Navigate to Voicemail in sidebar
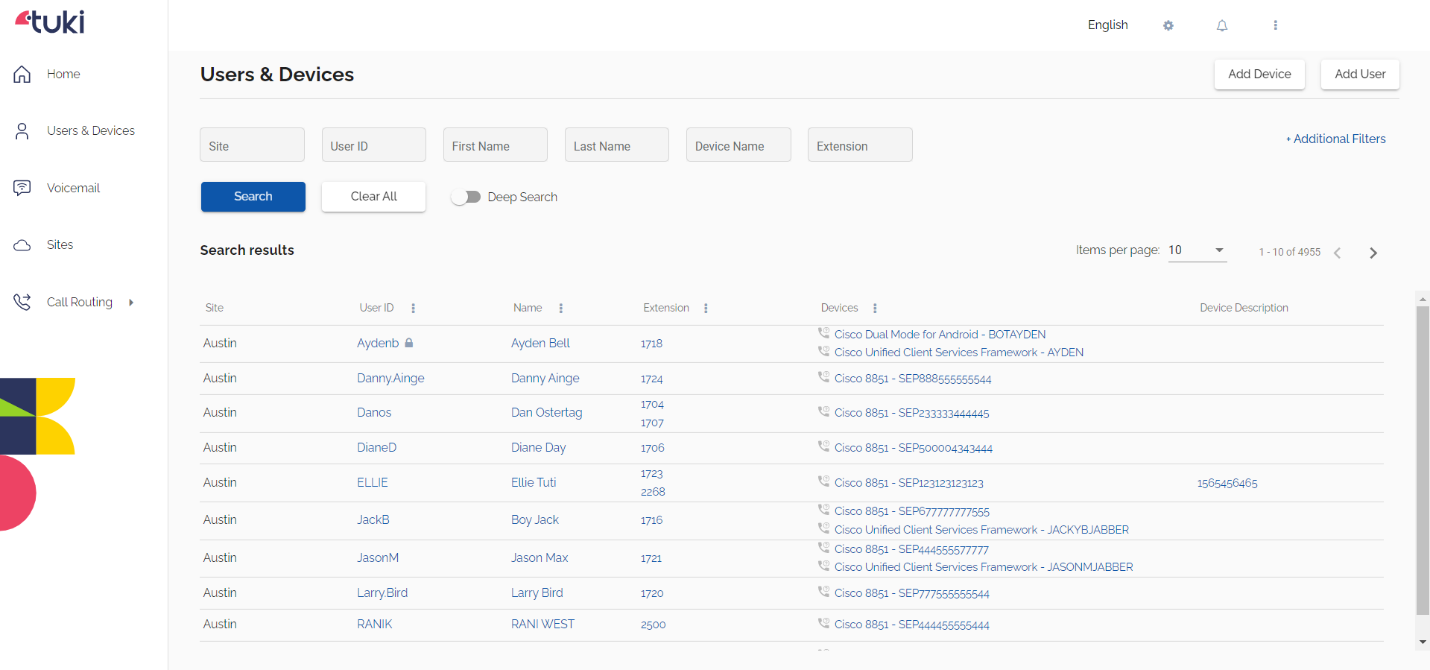 73,188
